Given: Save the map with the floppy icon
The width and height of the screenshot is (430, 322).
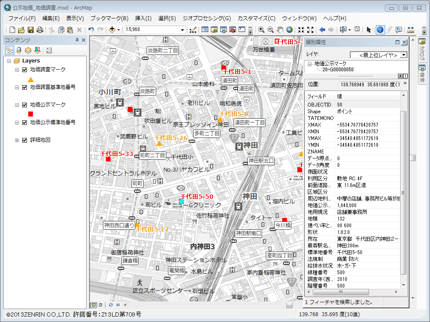Looking at the screenshot, I should tap(31, 30).
